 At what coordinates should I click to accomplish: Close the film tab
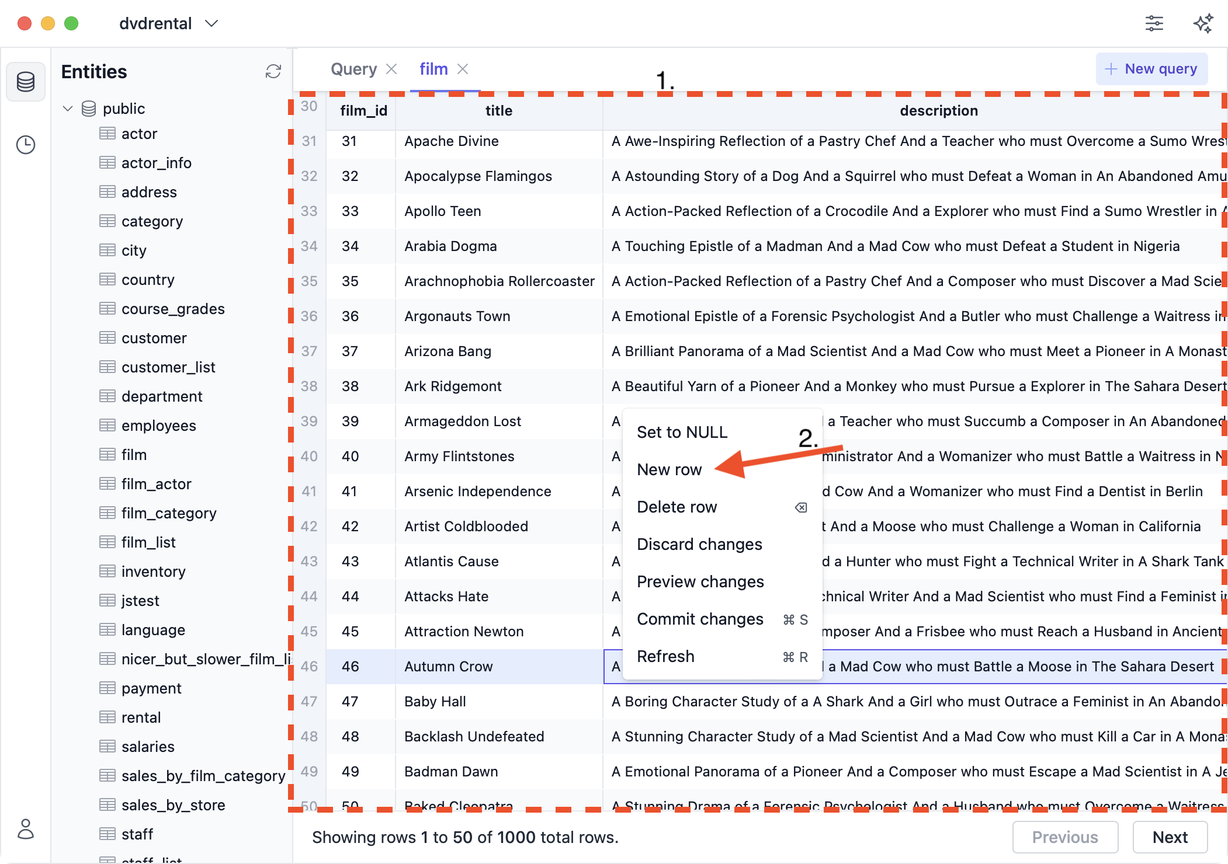point(463,69)
